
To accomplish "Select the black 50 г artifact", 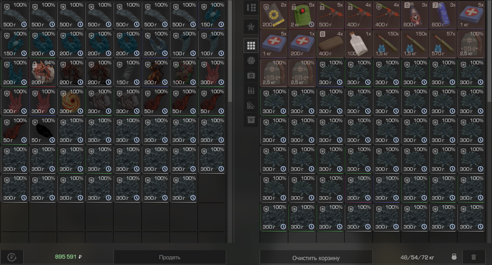I will (x=43, y=130).
